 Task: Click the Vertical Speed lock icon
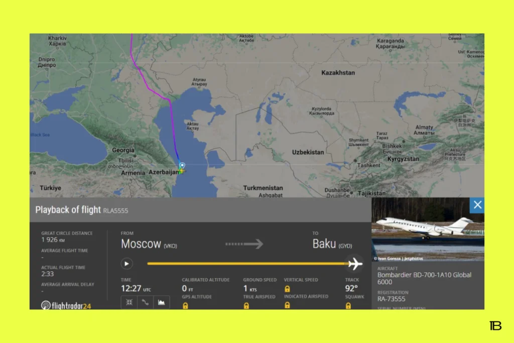[287, 289]
